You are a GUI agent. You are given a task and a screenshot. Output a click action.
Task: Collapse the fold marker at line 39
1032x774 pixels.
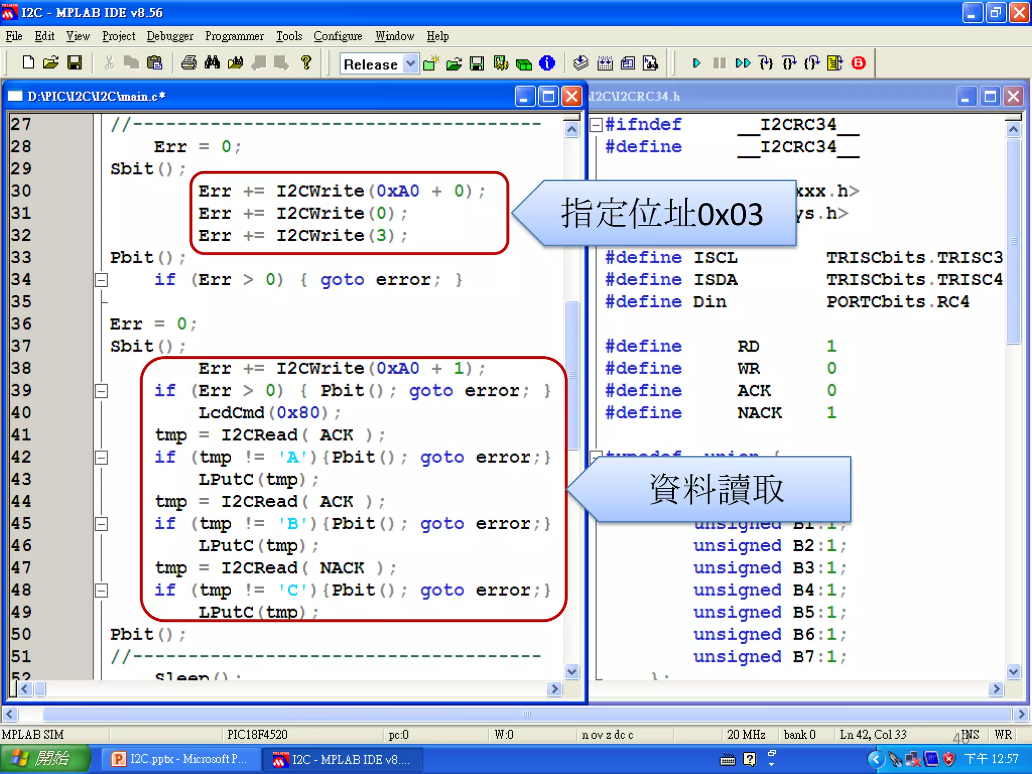click(101, 391)
